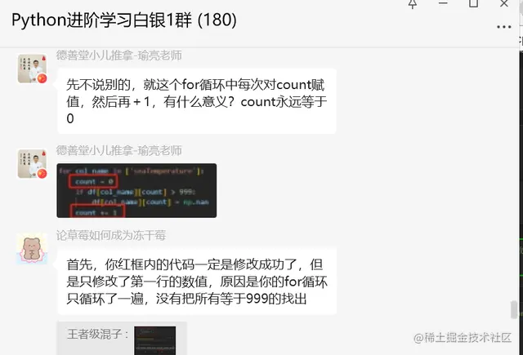Open 瑜亮老师's avatar beside the first text message
The height and width of the screenshot is (355, 523).
[32, 69]
